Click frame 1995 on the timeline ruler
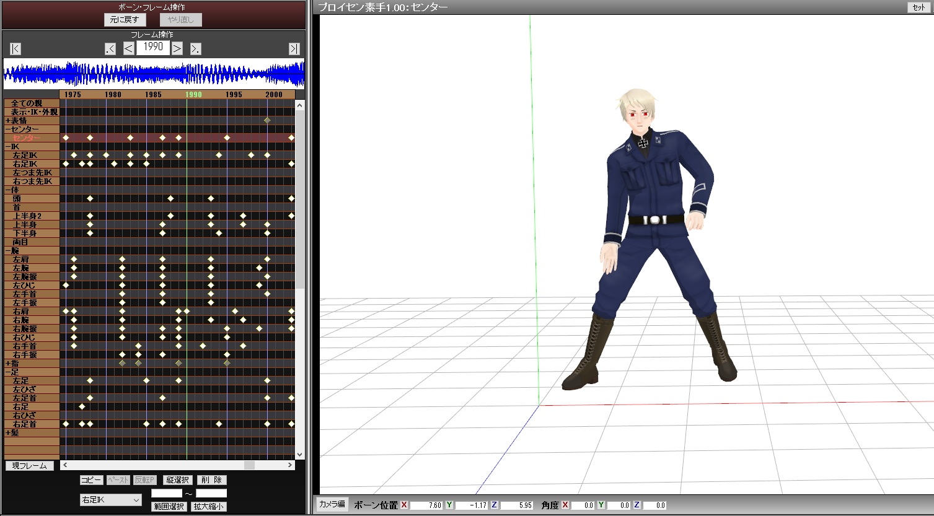This screenshot has height=516, width=934. 234,94
